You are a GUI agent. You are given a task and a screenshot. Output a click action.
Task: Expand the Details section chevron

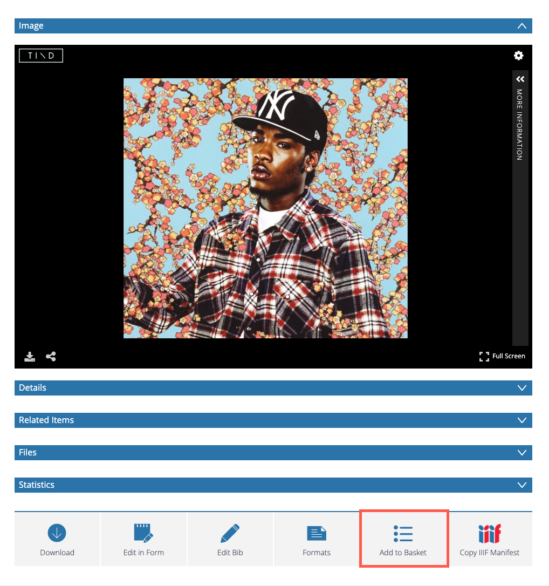click(521, 388)
